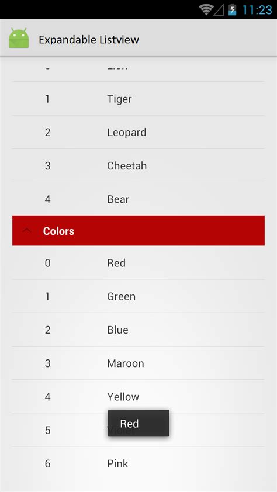
Task: Tap the 11:23 clock display
Action: [257, 10]
